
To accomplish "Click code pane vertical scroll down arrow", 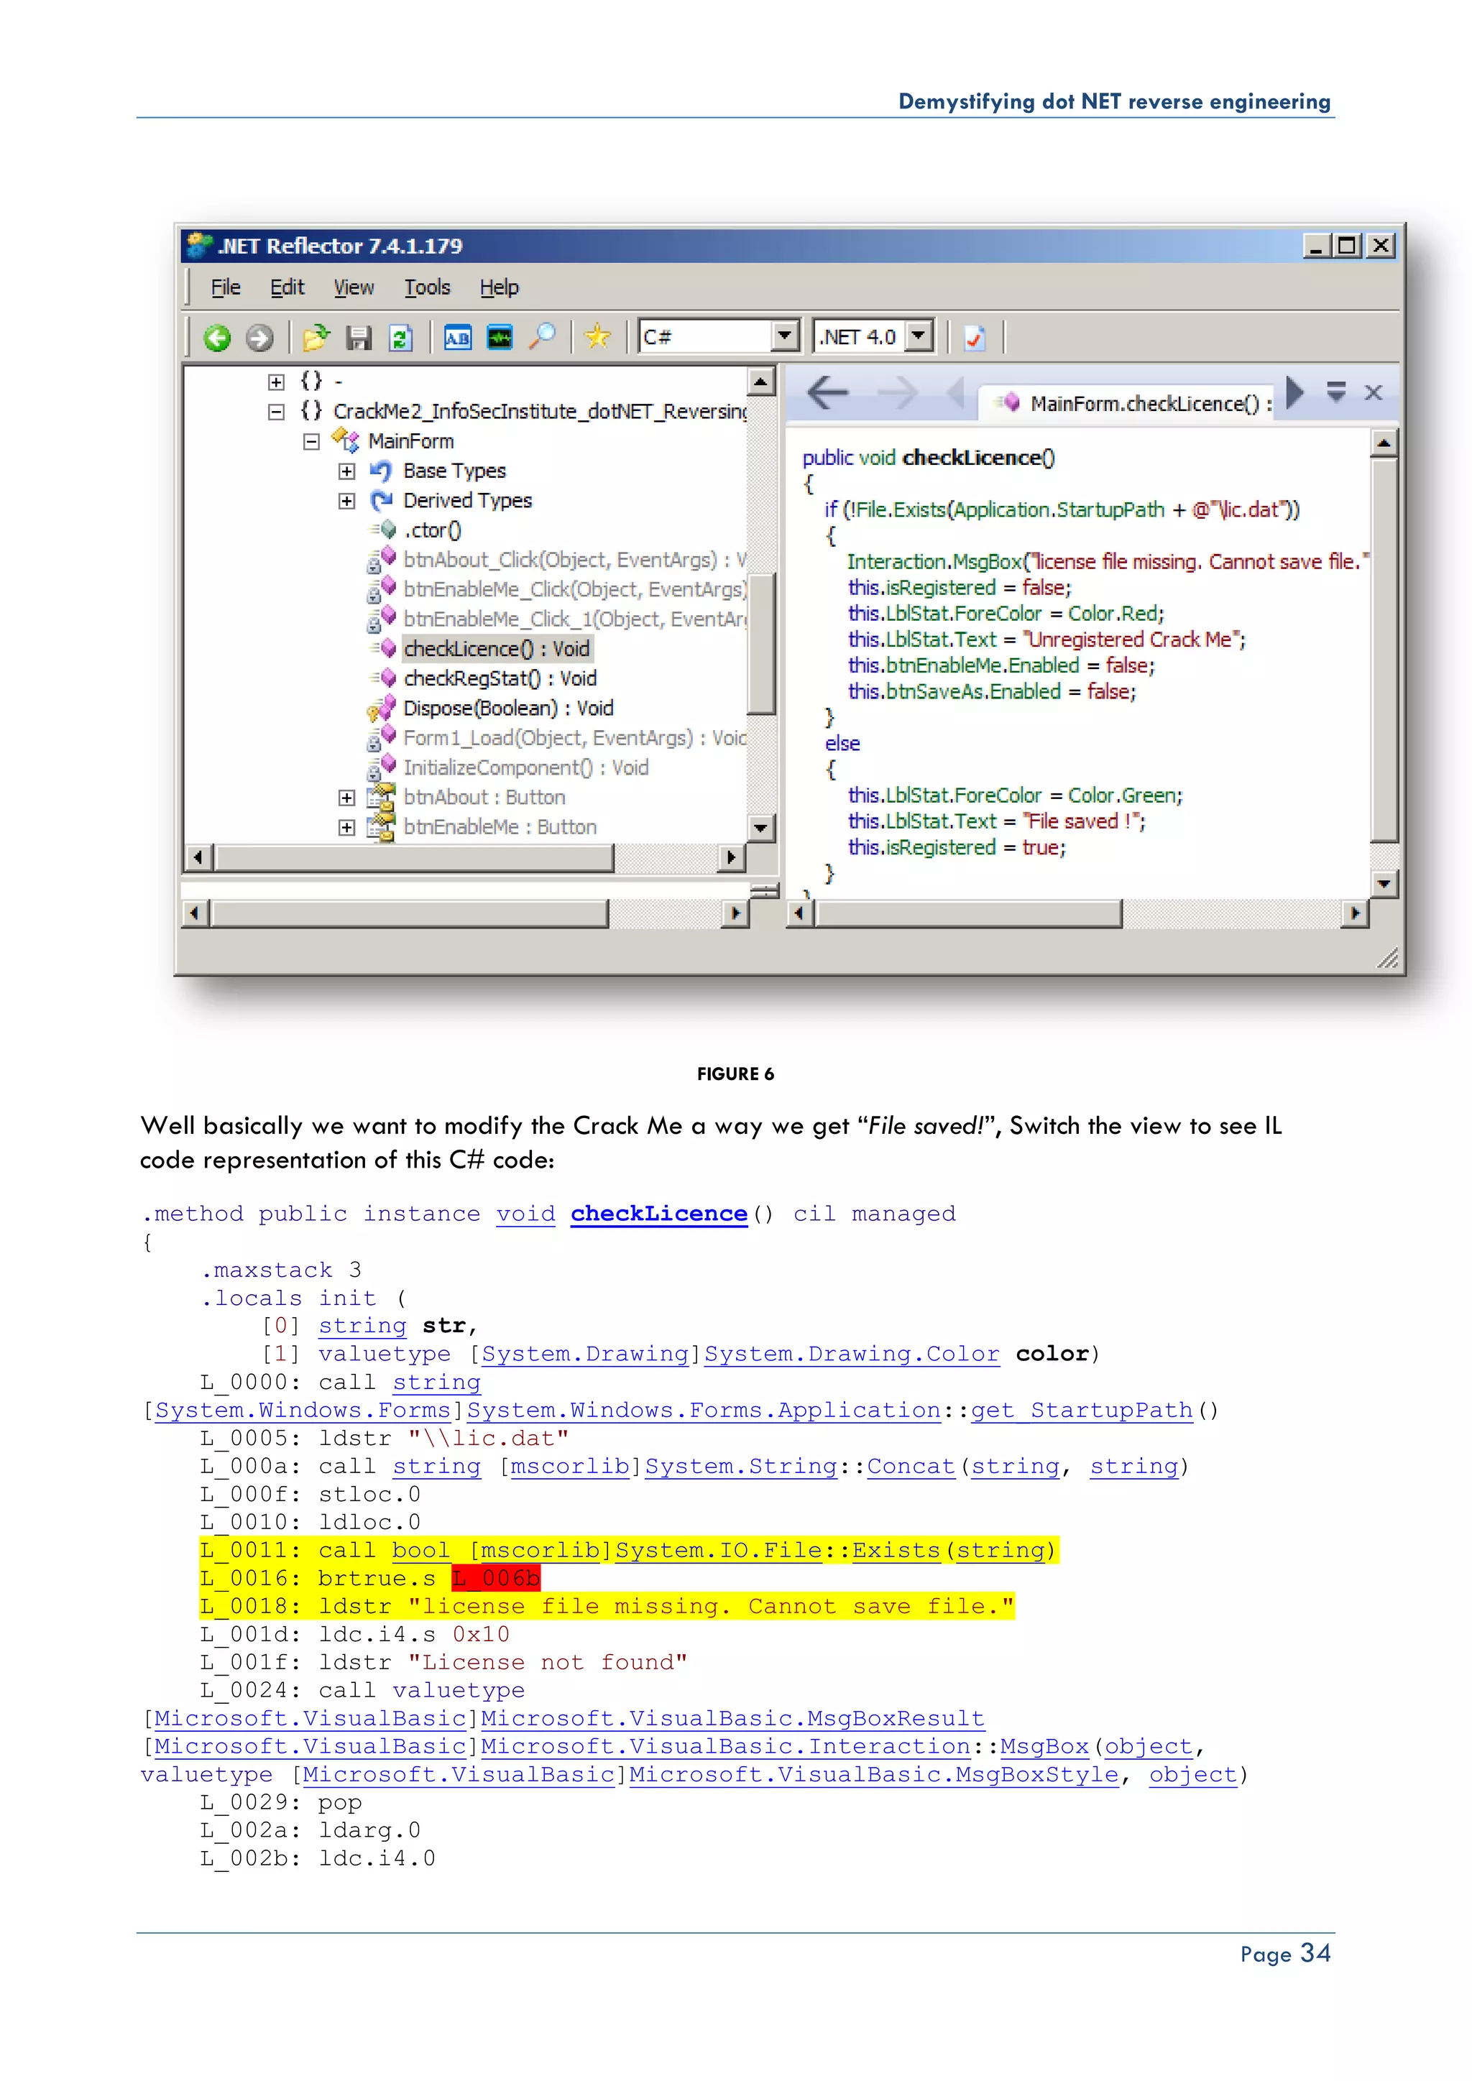I will coord(1383,883).
